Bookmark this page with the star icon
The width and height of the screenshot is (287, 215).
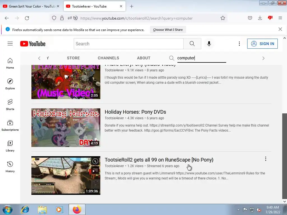point(223,18)
